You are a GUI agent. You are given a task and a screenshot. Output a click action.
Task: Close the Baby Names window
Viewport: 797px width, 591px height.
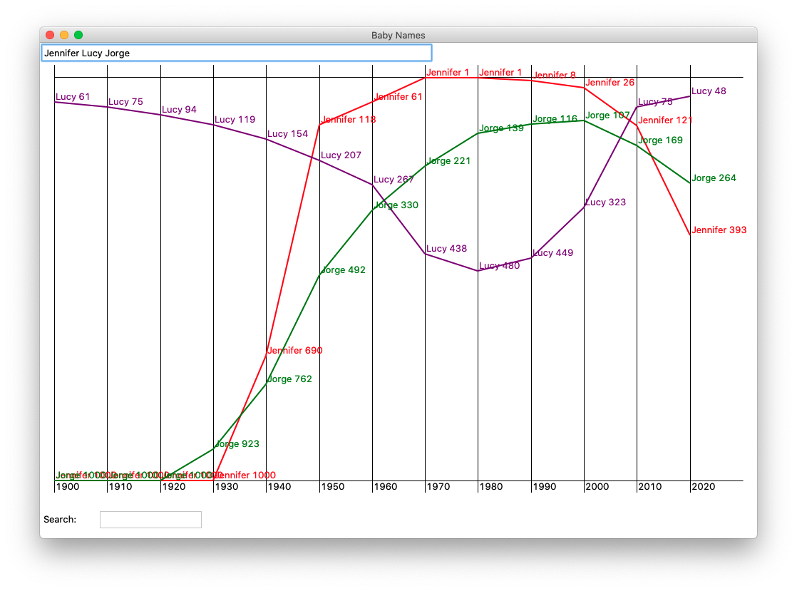coord(50,35)
